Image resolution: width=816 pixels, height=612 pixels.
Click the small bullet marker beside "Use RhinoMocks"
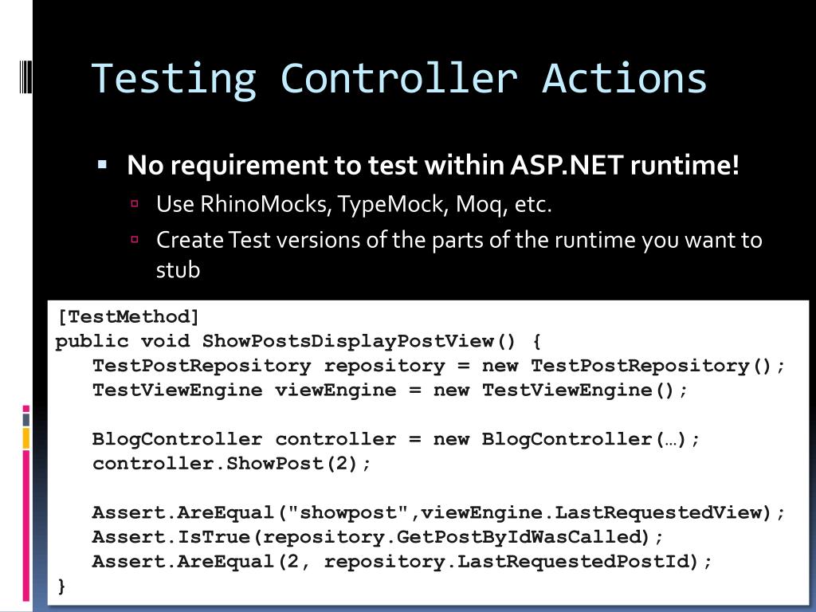click(x=135, y=204)
